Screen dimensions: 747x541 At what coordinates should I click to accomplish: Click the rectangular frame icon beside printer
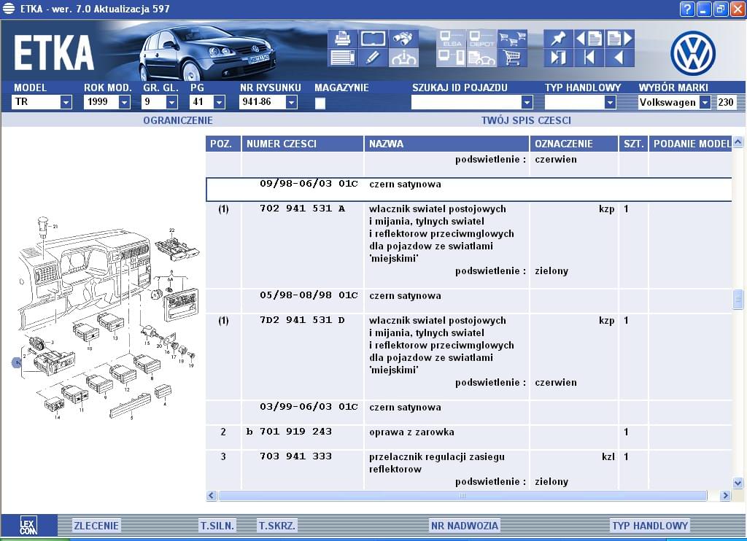[373, 39]
